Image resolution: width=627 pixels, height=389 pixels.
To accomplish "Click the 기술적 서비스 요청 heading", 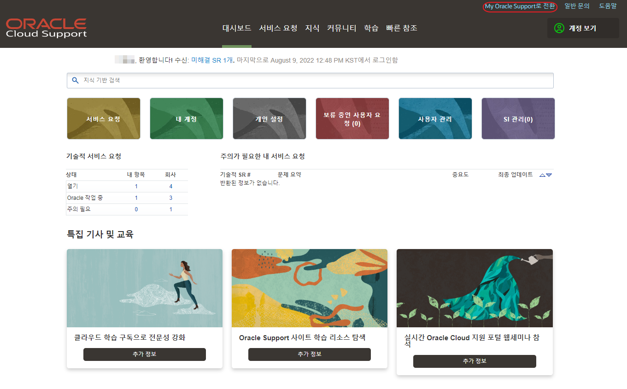I will pos(94,157).
